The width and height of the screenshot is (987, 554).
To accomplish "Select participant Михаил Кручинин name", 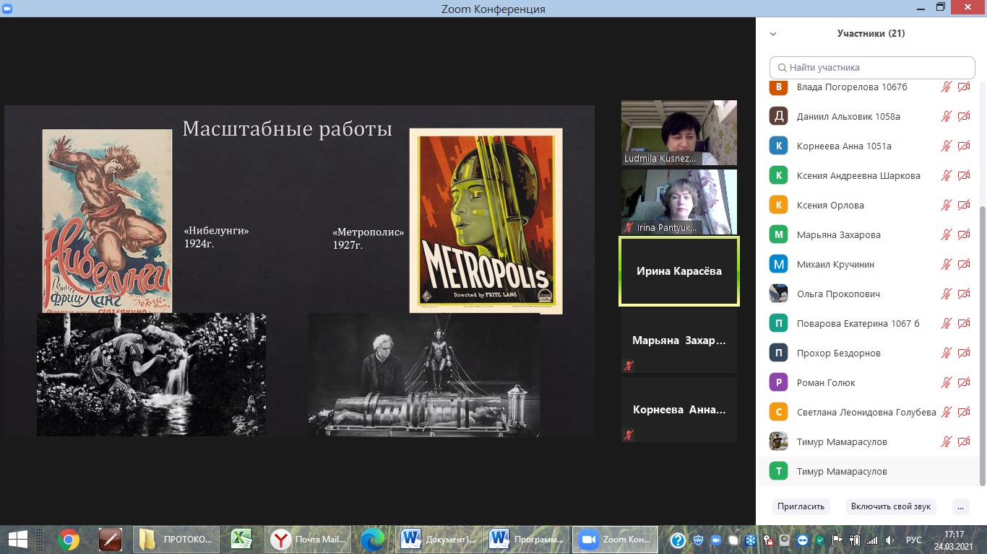I will point(835,264).
